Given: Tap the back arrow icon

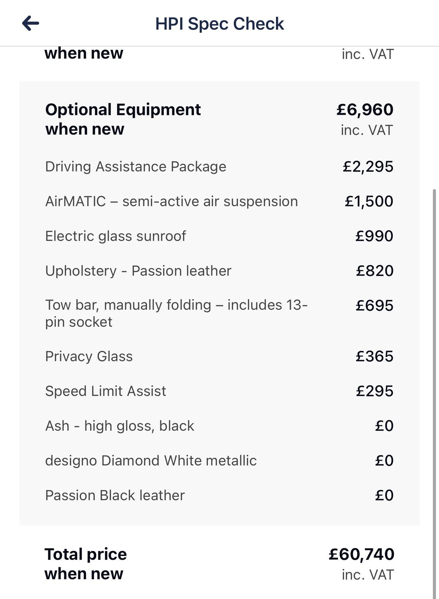Looking at the screenshot, I should (31, 24).
